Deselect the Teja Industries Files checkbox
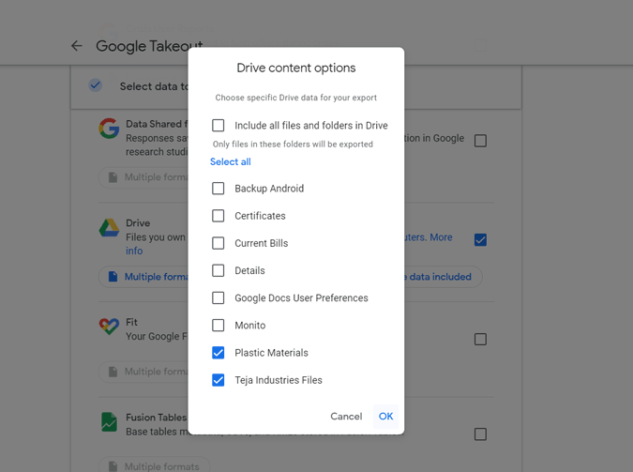The width and height of the screenshot is (633, 472). 219,380
